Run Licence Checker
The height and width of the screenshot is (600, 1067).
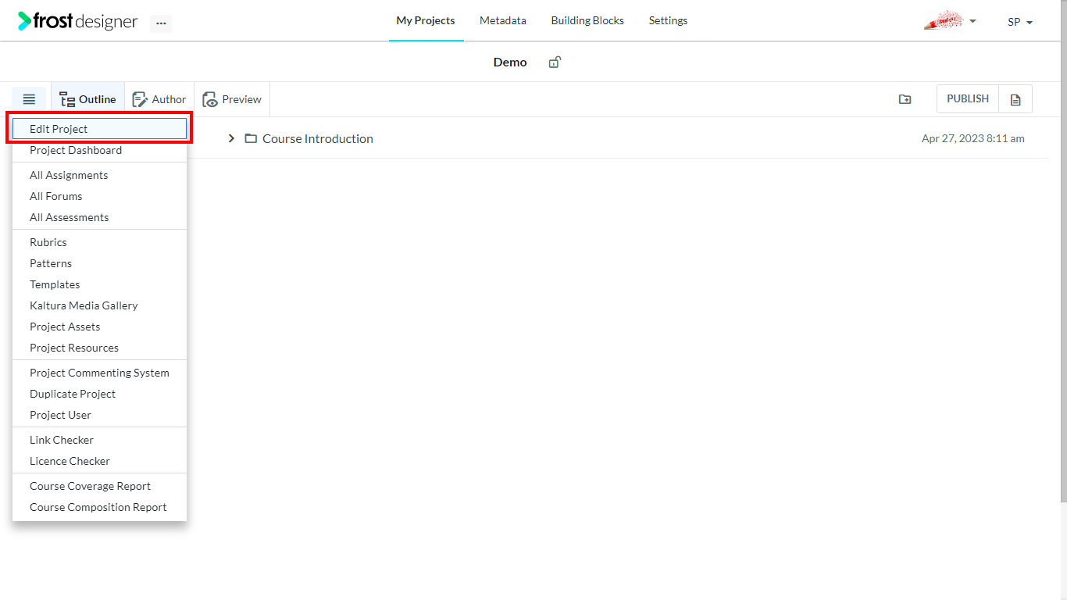click(x=99, y=461)
